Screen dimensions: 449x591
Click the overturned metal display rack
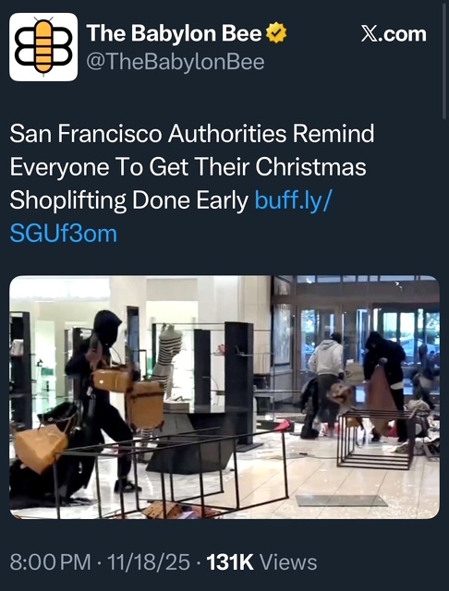(174, 471)
